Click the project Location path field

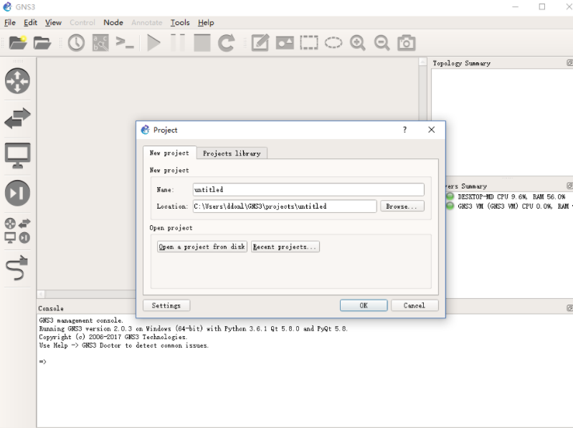point(285,206)
